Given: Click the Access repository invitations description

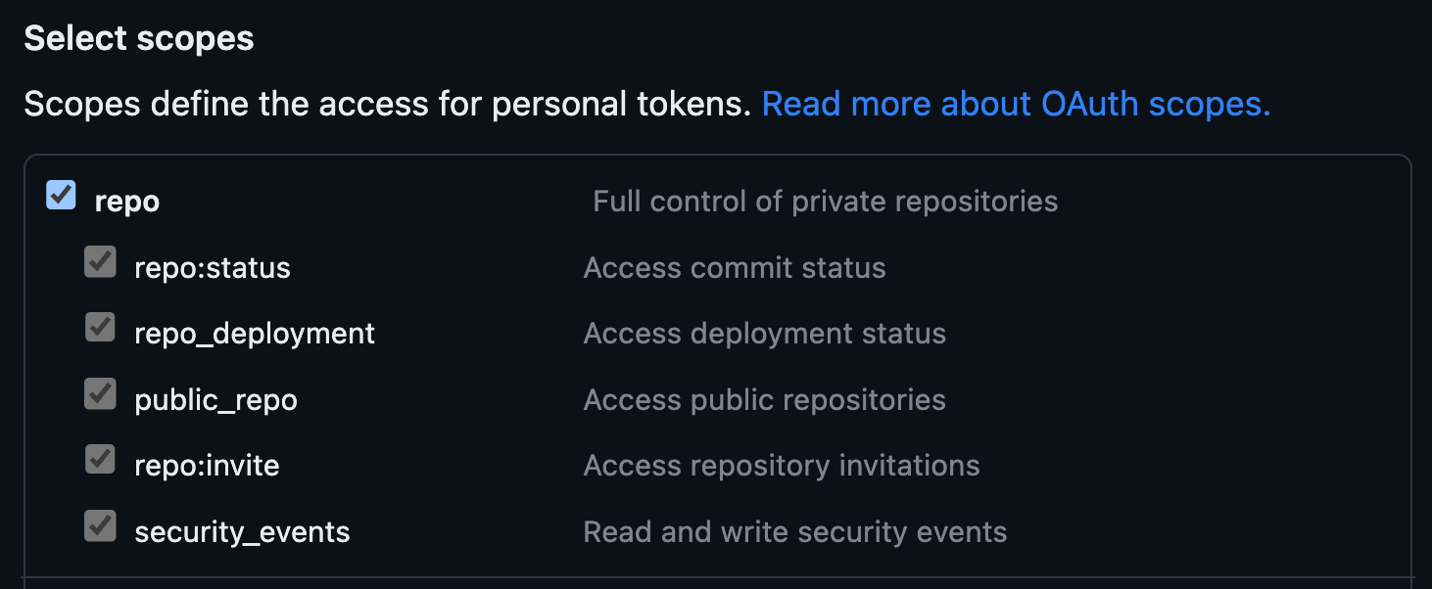Looking at the screenshot, I should coord(782,465).
